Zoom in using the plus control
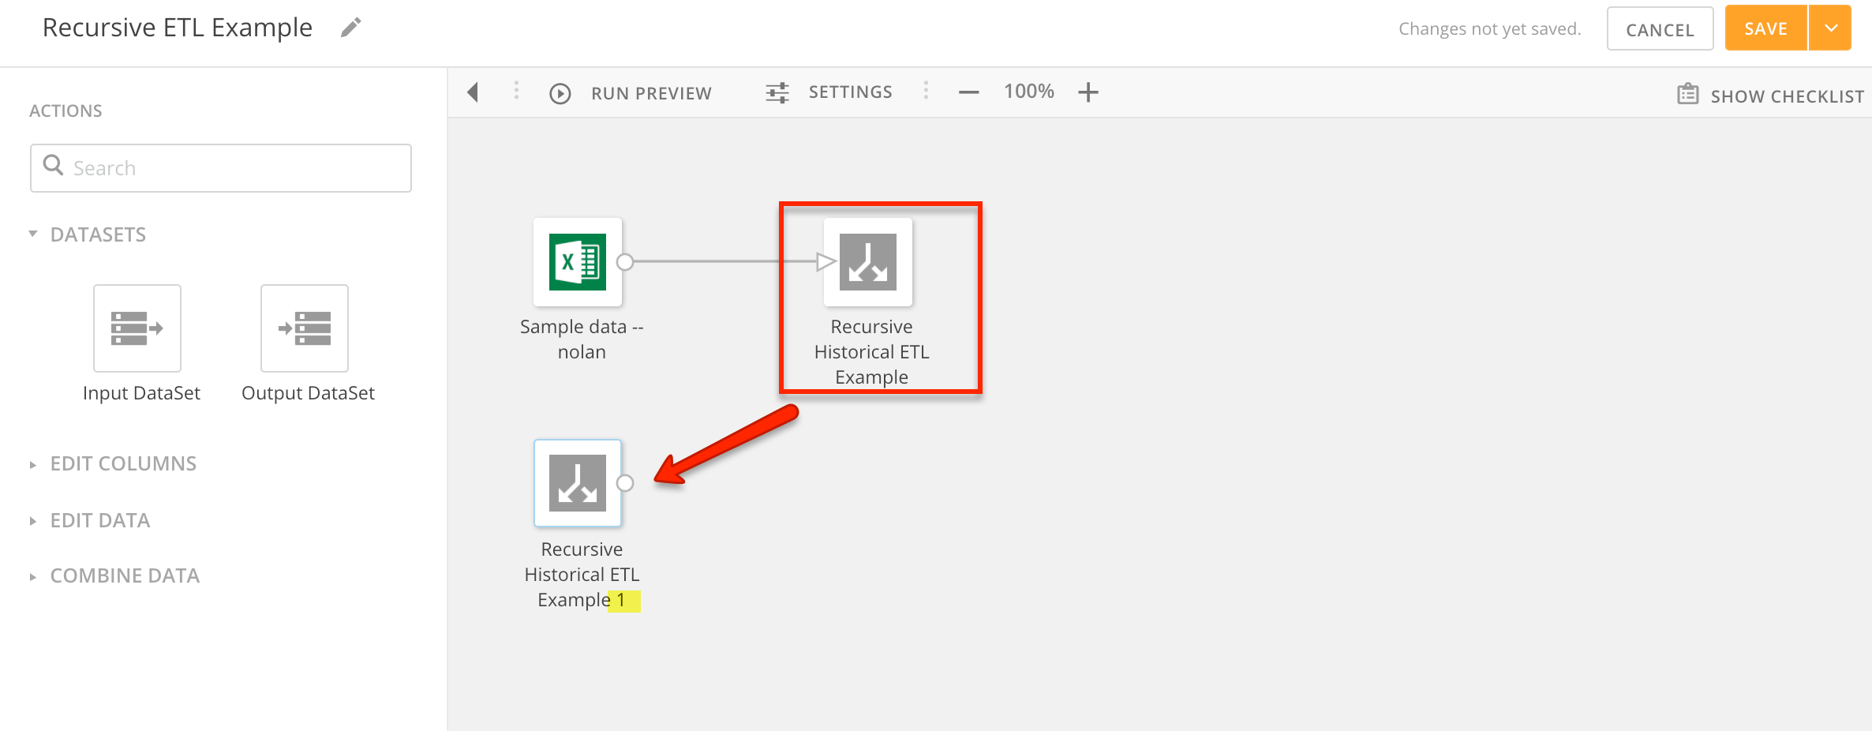This screenshot has width=1872, height=731. click(1088, 92)
